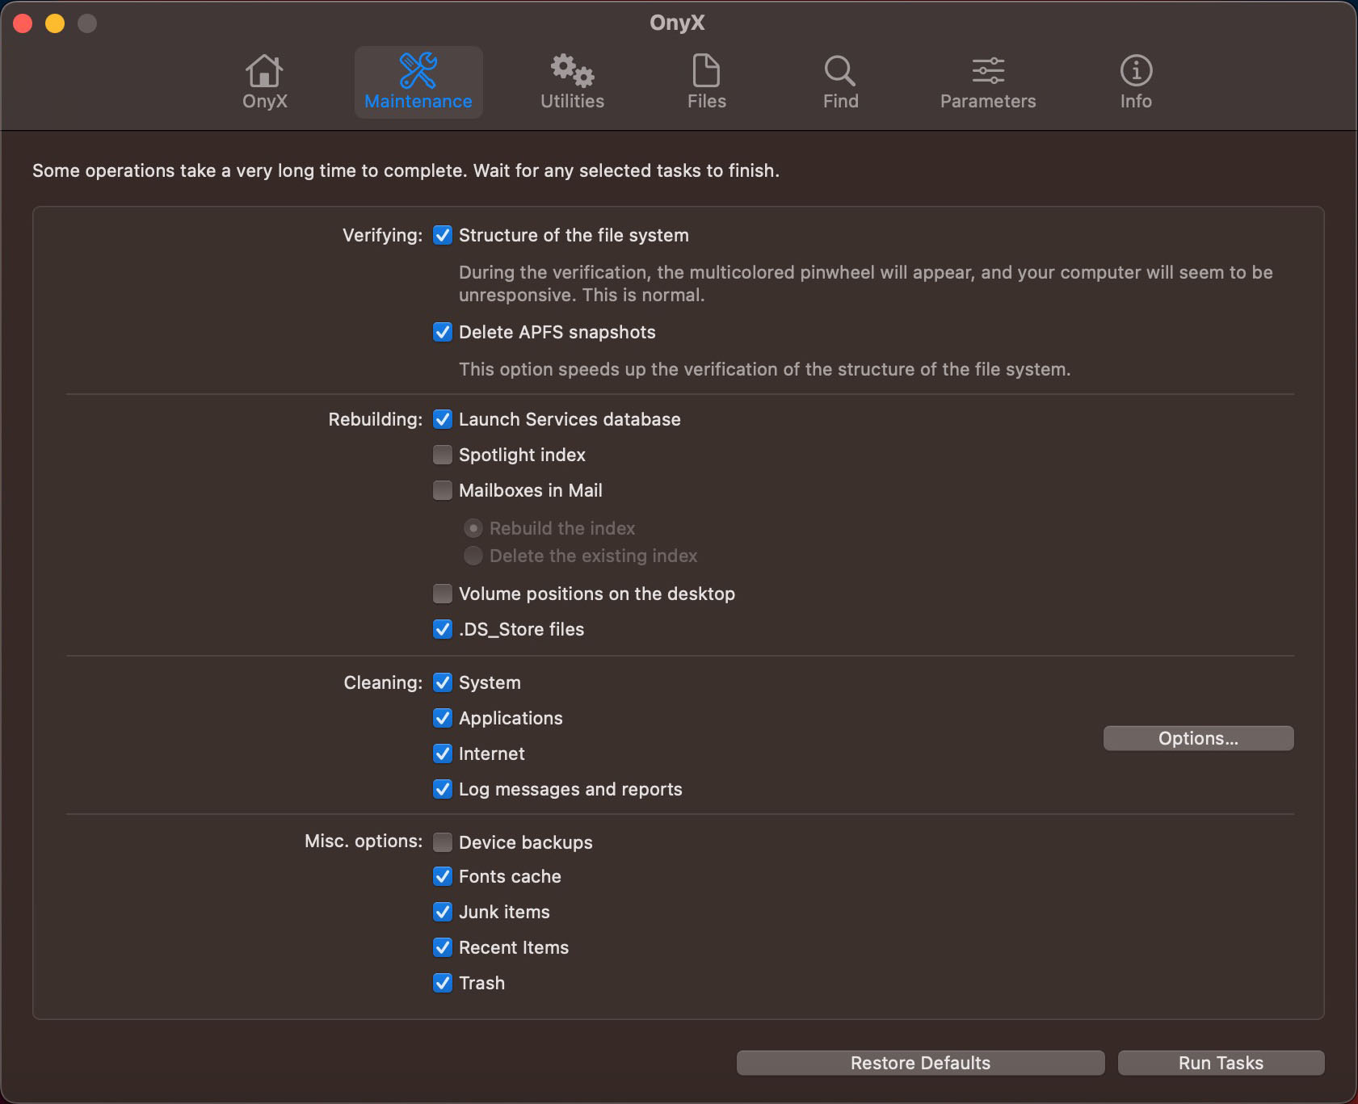The image size is (1358, 1104).
Task: Uncheck Fonts cache option
Action: tap(443, 876)
